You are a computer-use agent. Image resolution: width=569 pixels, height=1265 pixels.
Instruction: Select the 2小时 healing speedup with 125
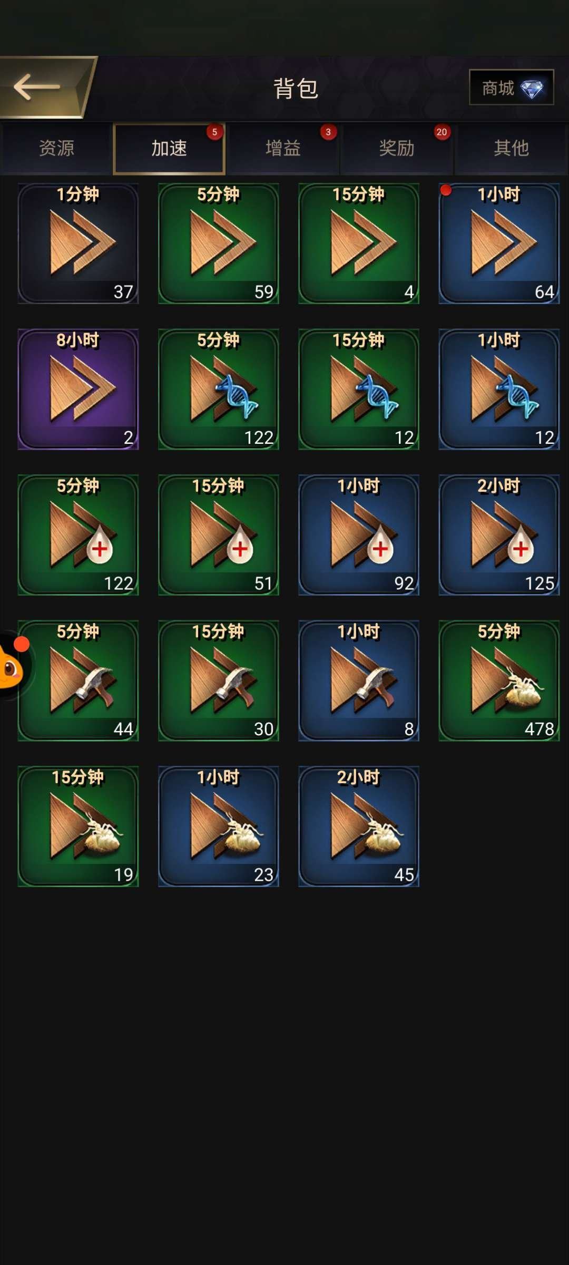click(x=499, y=535)
